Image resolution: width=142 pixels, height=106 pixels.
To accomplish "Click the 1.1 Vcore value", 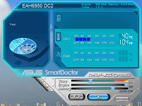I will [x=130, y=83].
